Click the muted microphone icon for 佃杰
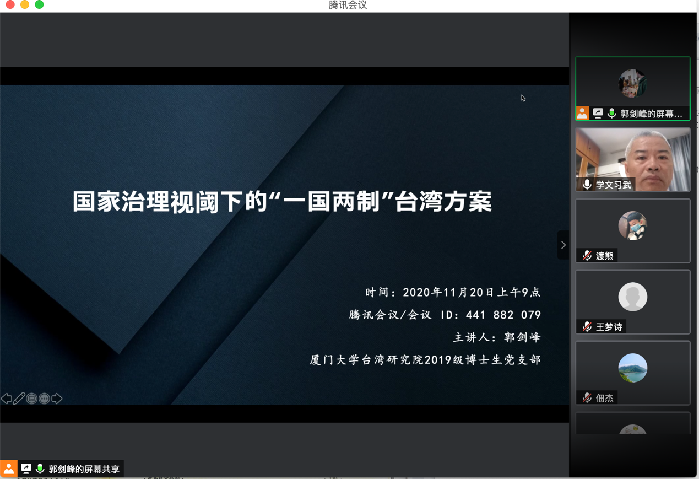Viewport: 699px width, 479px height. pos(587,398)
